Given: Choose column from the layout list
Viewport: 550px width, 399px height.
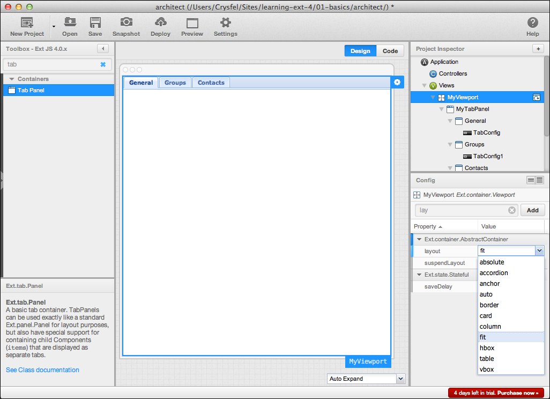Looking at the screenshot, I should tap(511, 327).
